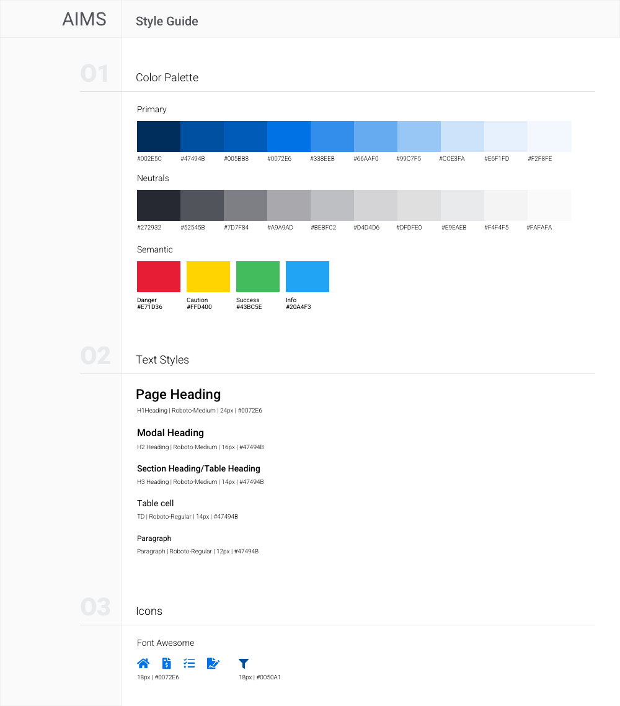Click the Style Guide header title
This screenshot has width=620, height=706.
click(x=167, y=21)
